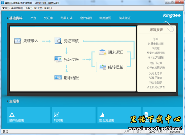This screenshot has width=185, height=135.
Task: Click the 数字 num lock indicator
Action: [139, 132]
